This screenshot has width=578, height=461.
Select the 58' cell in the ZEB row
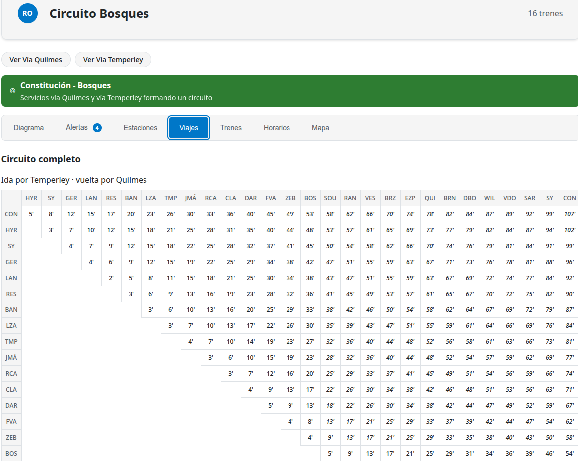click(x=570, y=438)
